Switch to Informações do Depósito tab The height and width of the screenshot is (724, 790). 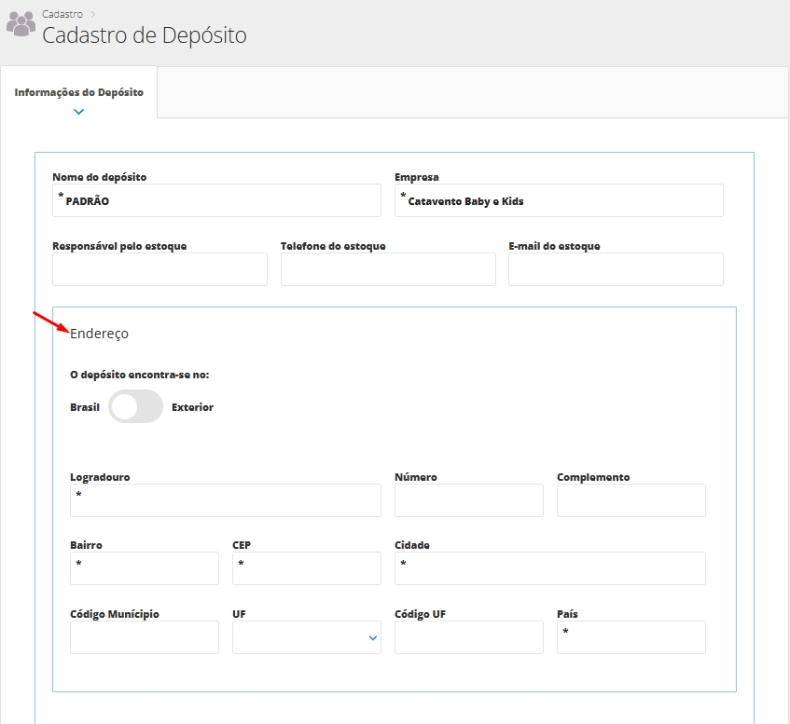79,92
